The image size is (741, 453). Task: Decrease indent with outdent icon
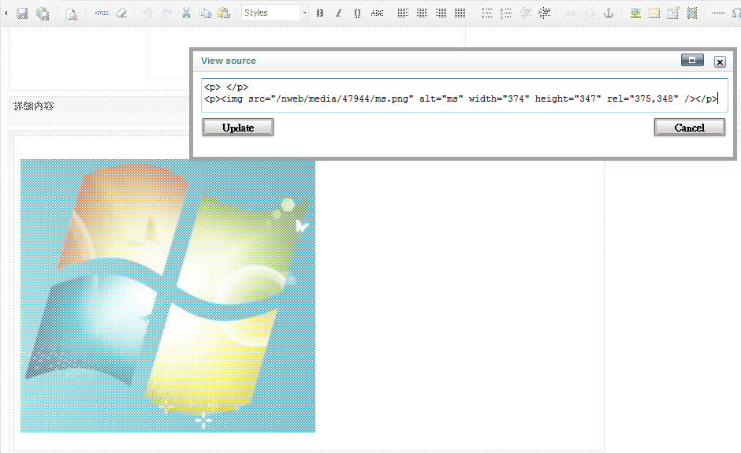click(526, 13)
